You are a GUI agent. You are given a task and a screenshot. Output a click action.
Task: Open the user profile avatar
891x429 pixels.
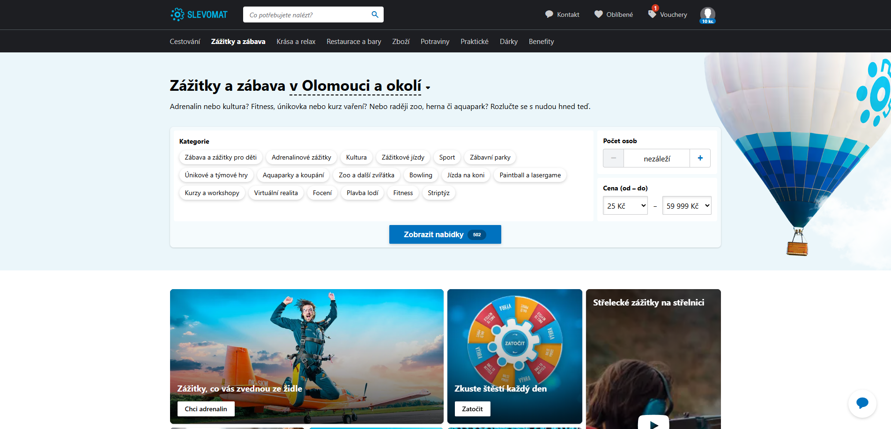pyautogui.click(x=708, y=15)
